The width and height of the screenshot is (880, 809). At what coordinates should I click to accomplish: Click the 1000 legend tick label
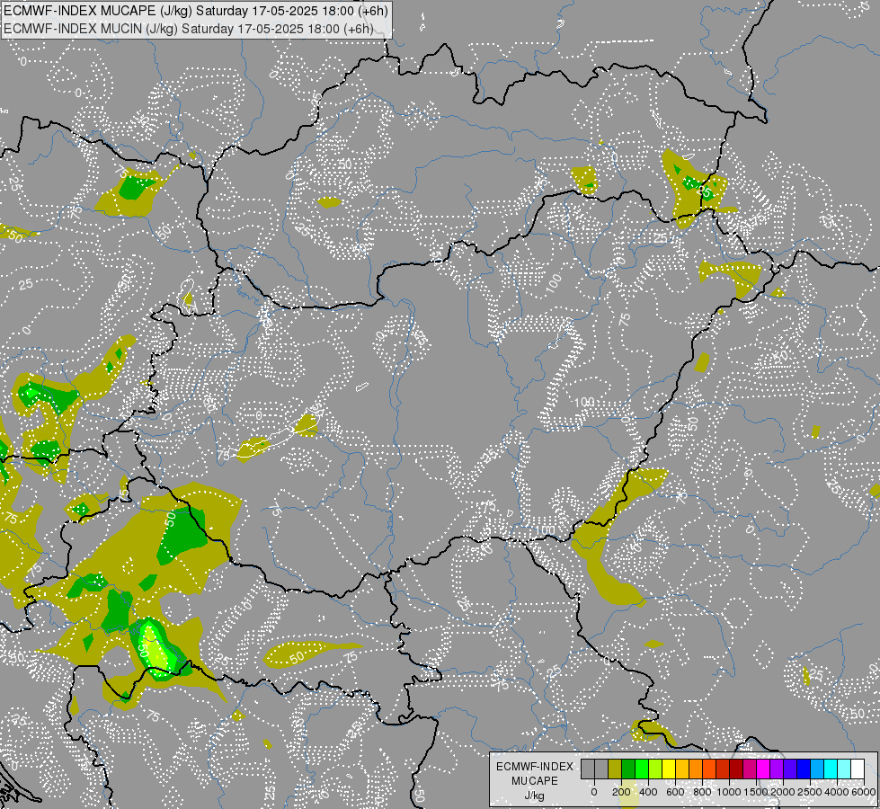point(729,792)
